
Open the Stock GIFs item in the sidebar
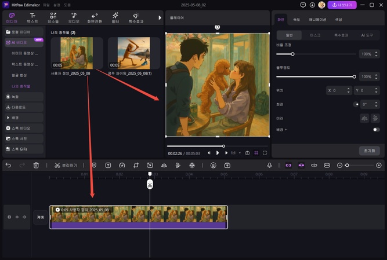point(24,149)
